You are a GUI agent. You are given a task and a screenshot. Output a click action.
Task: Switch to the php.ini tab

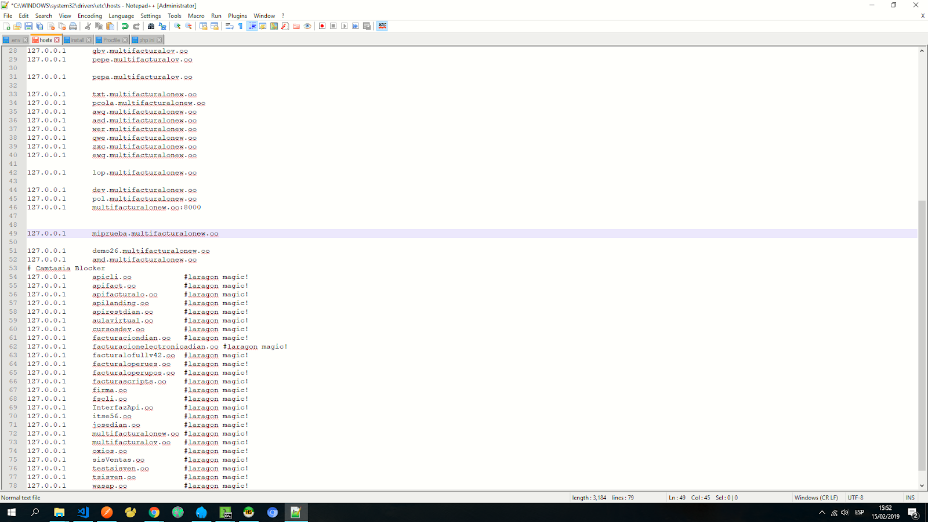(x=146, y=40)
